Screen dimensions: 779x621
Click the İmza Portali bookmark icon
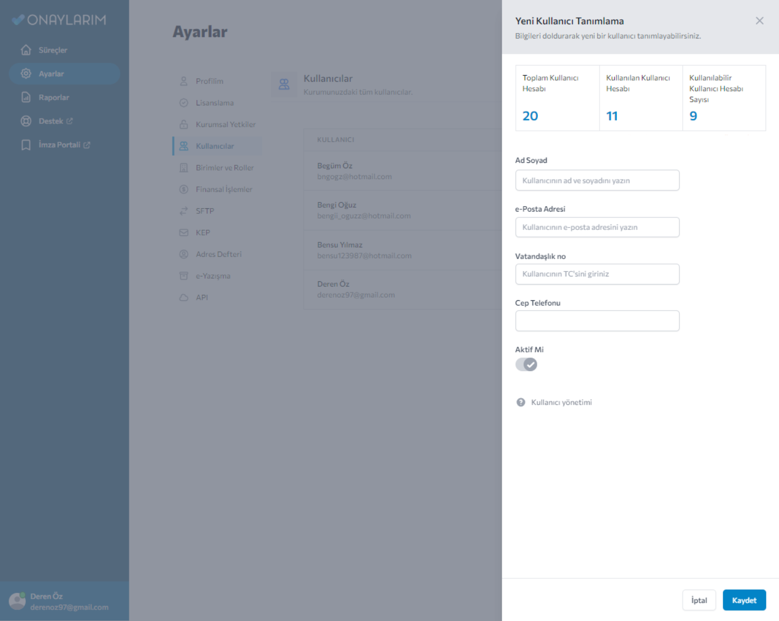(26, 145)
